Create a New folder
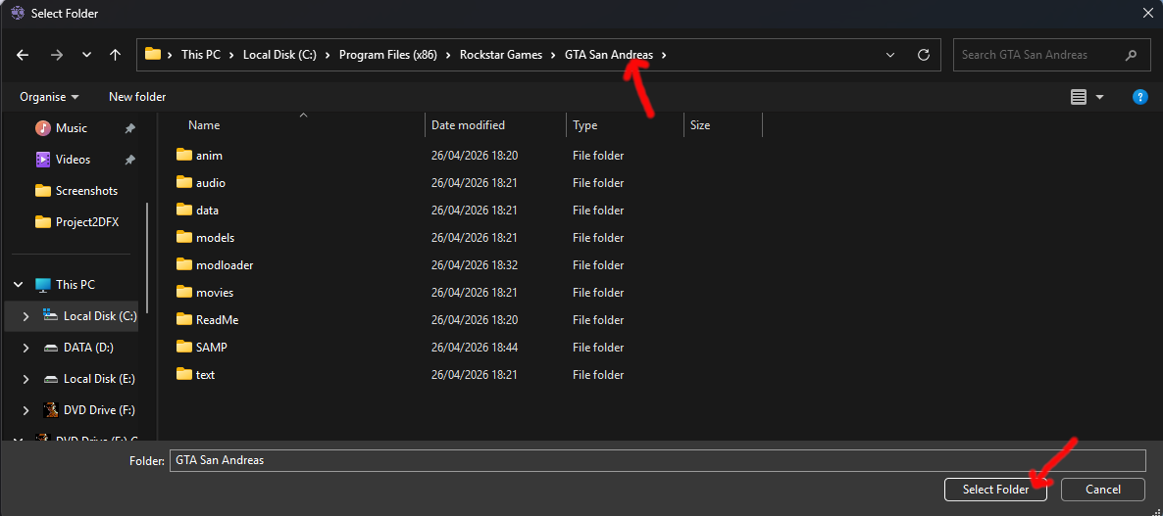 (137, 97)
